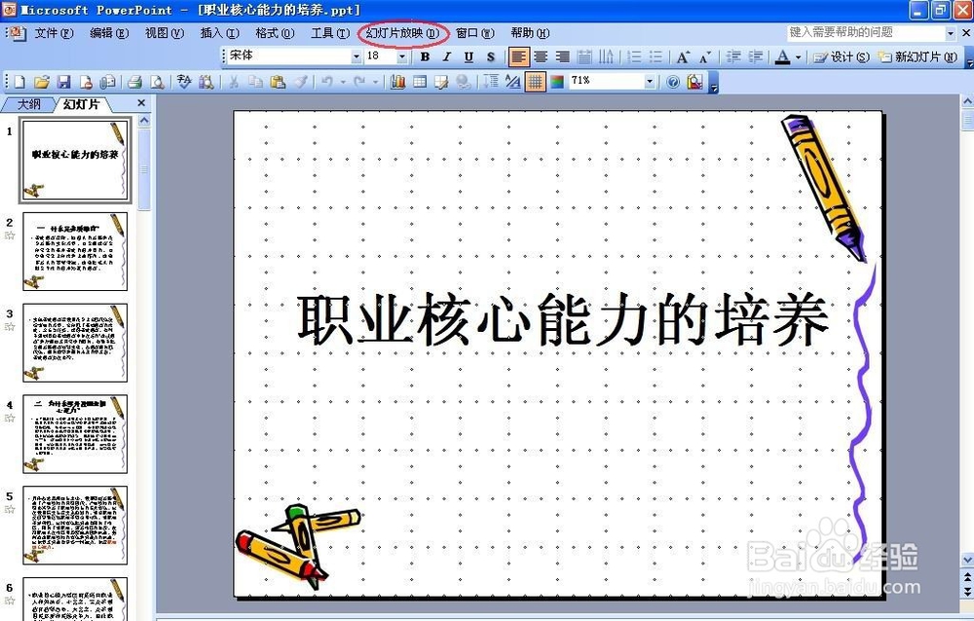974x621 pixels.
Task: Toggle Bold formatting
Action: pyautogui.click(x=425, y=57)
